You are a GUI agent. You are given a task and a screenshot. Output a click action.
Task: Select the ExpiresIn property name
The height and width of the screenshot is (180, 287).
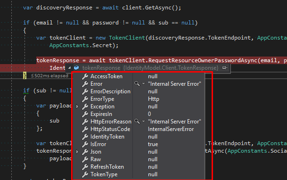[101, 114]
